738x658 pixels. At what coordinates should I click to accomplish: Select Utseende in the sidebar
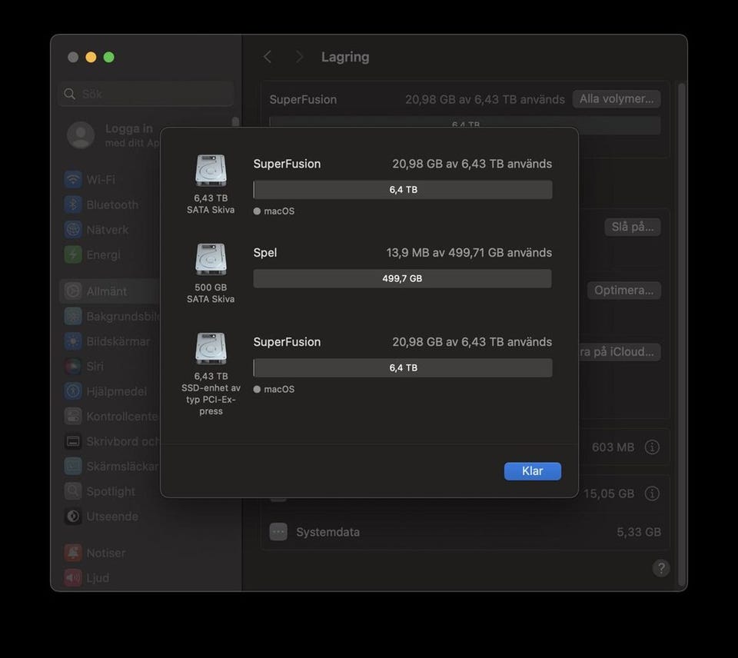111,517
